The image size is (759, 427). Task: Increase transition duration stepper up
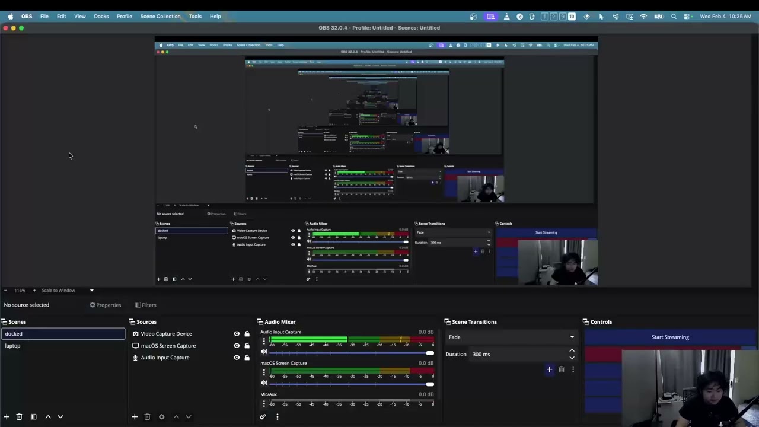(572, 351)
